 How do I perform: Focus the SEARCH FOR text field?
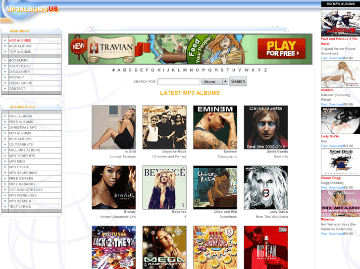point(179,82)
